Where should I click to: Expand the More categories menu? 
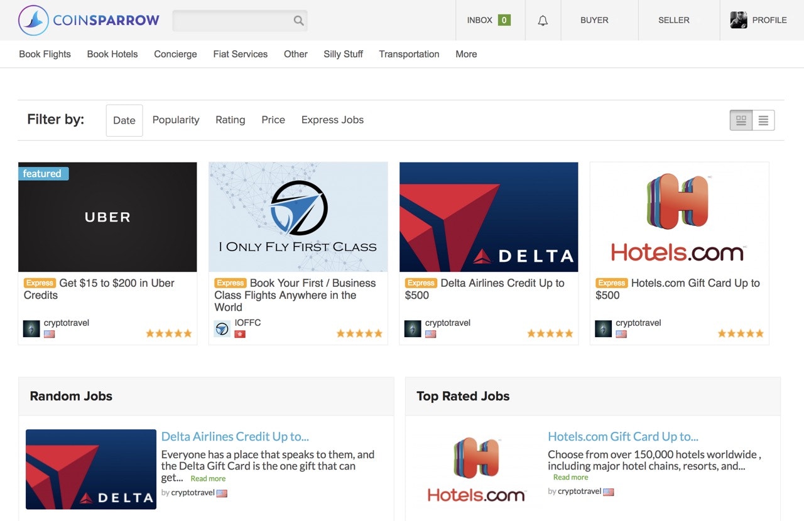click(x=466, y=54)
